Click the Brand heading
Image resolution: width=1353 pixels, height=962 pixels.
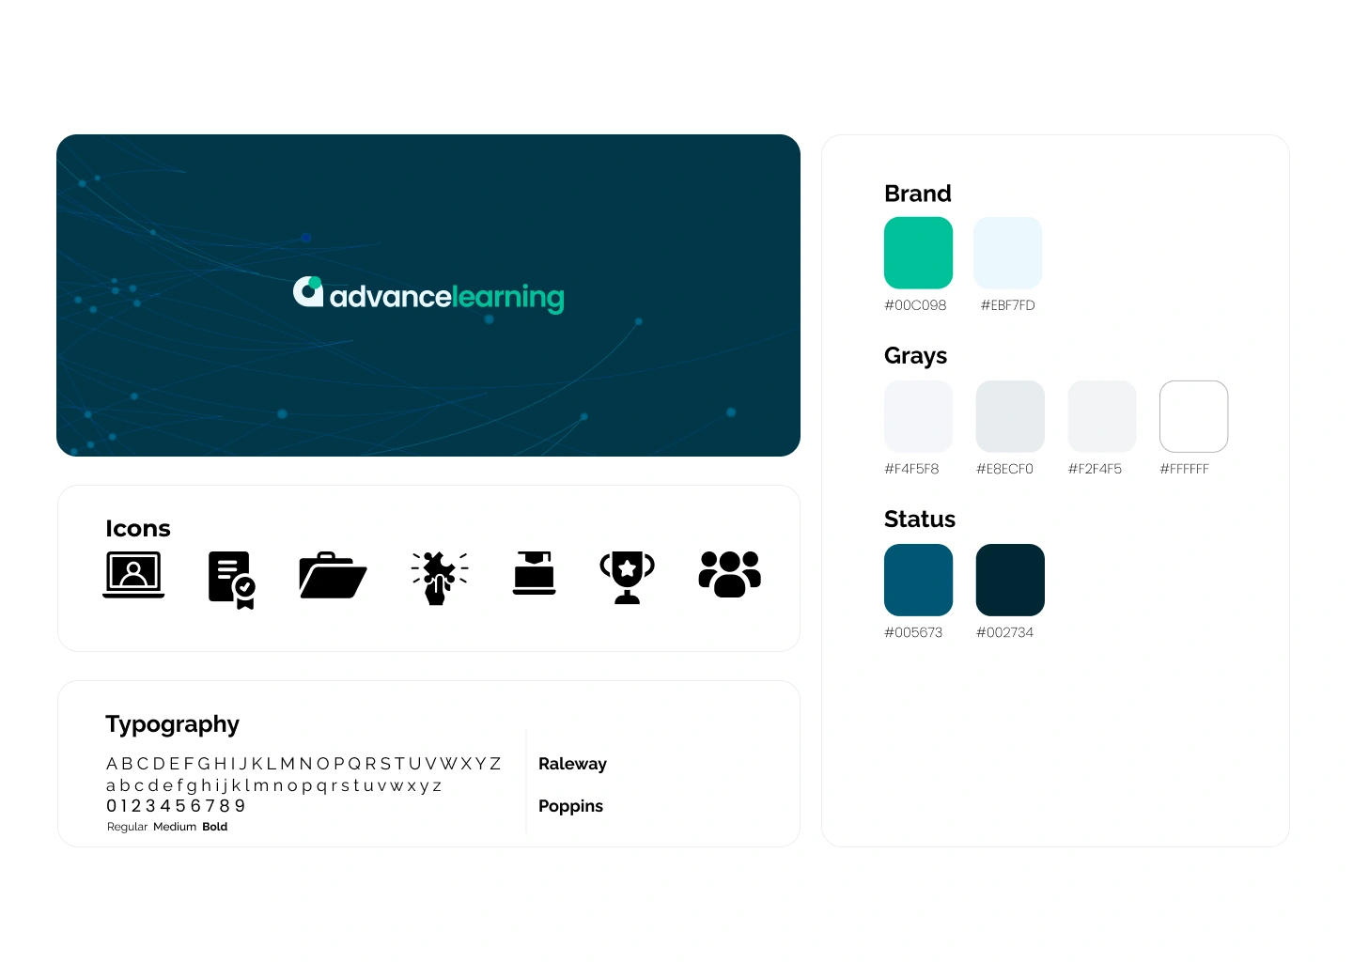[918, 194]
